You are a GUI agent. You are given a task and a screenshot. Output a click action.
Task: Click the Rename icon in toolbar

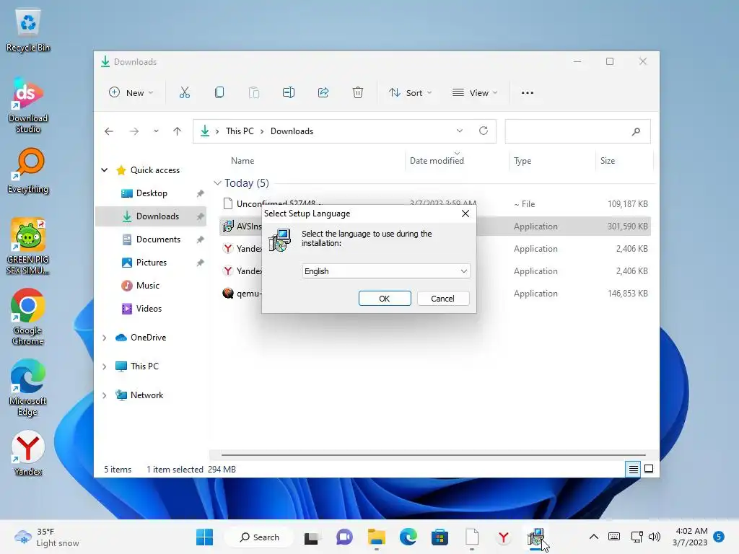pos(289,92)
